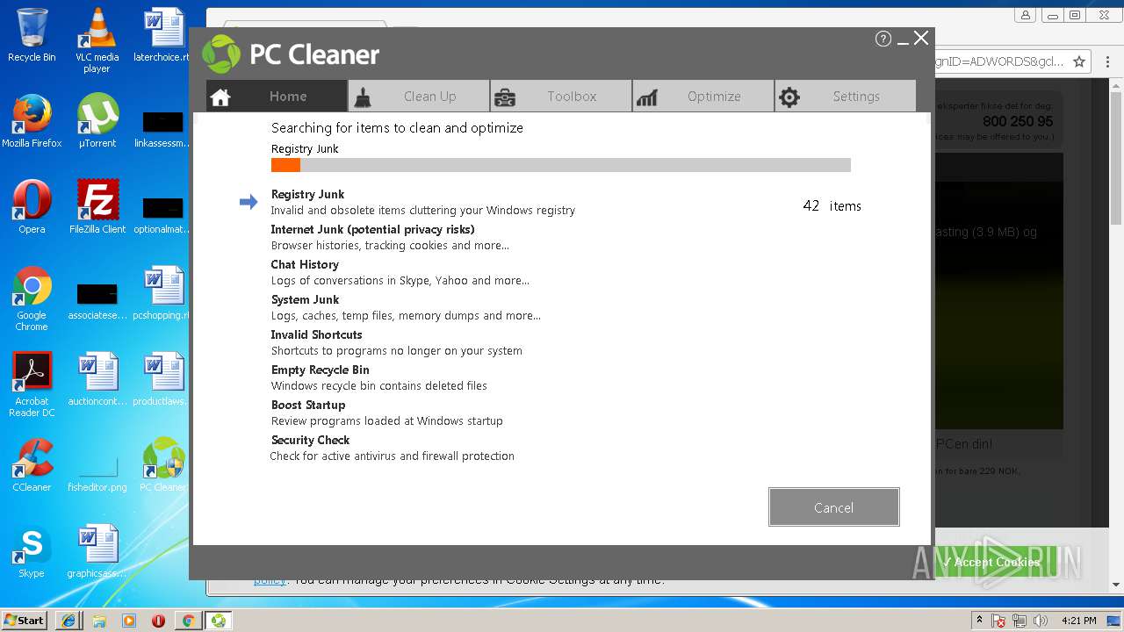Switch to the Home tab

277,97
